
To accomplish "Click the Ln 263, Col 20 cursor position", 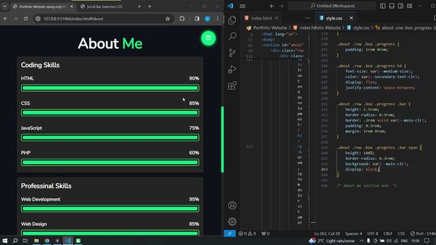I will point(327,233).
